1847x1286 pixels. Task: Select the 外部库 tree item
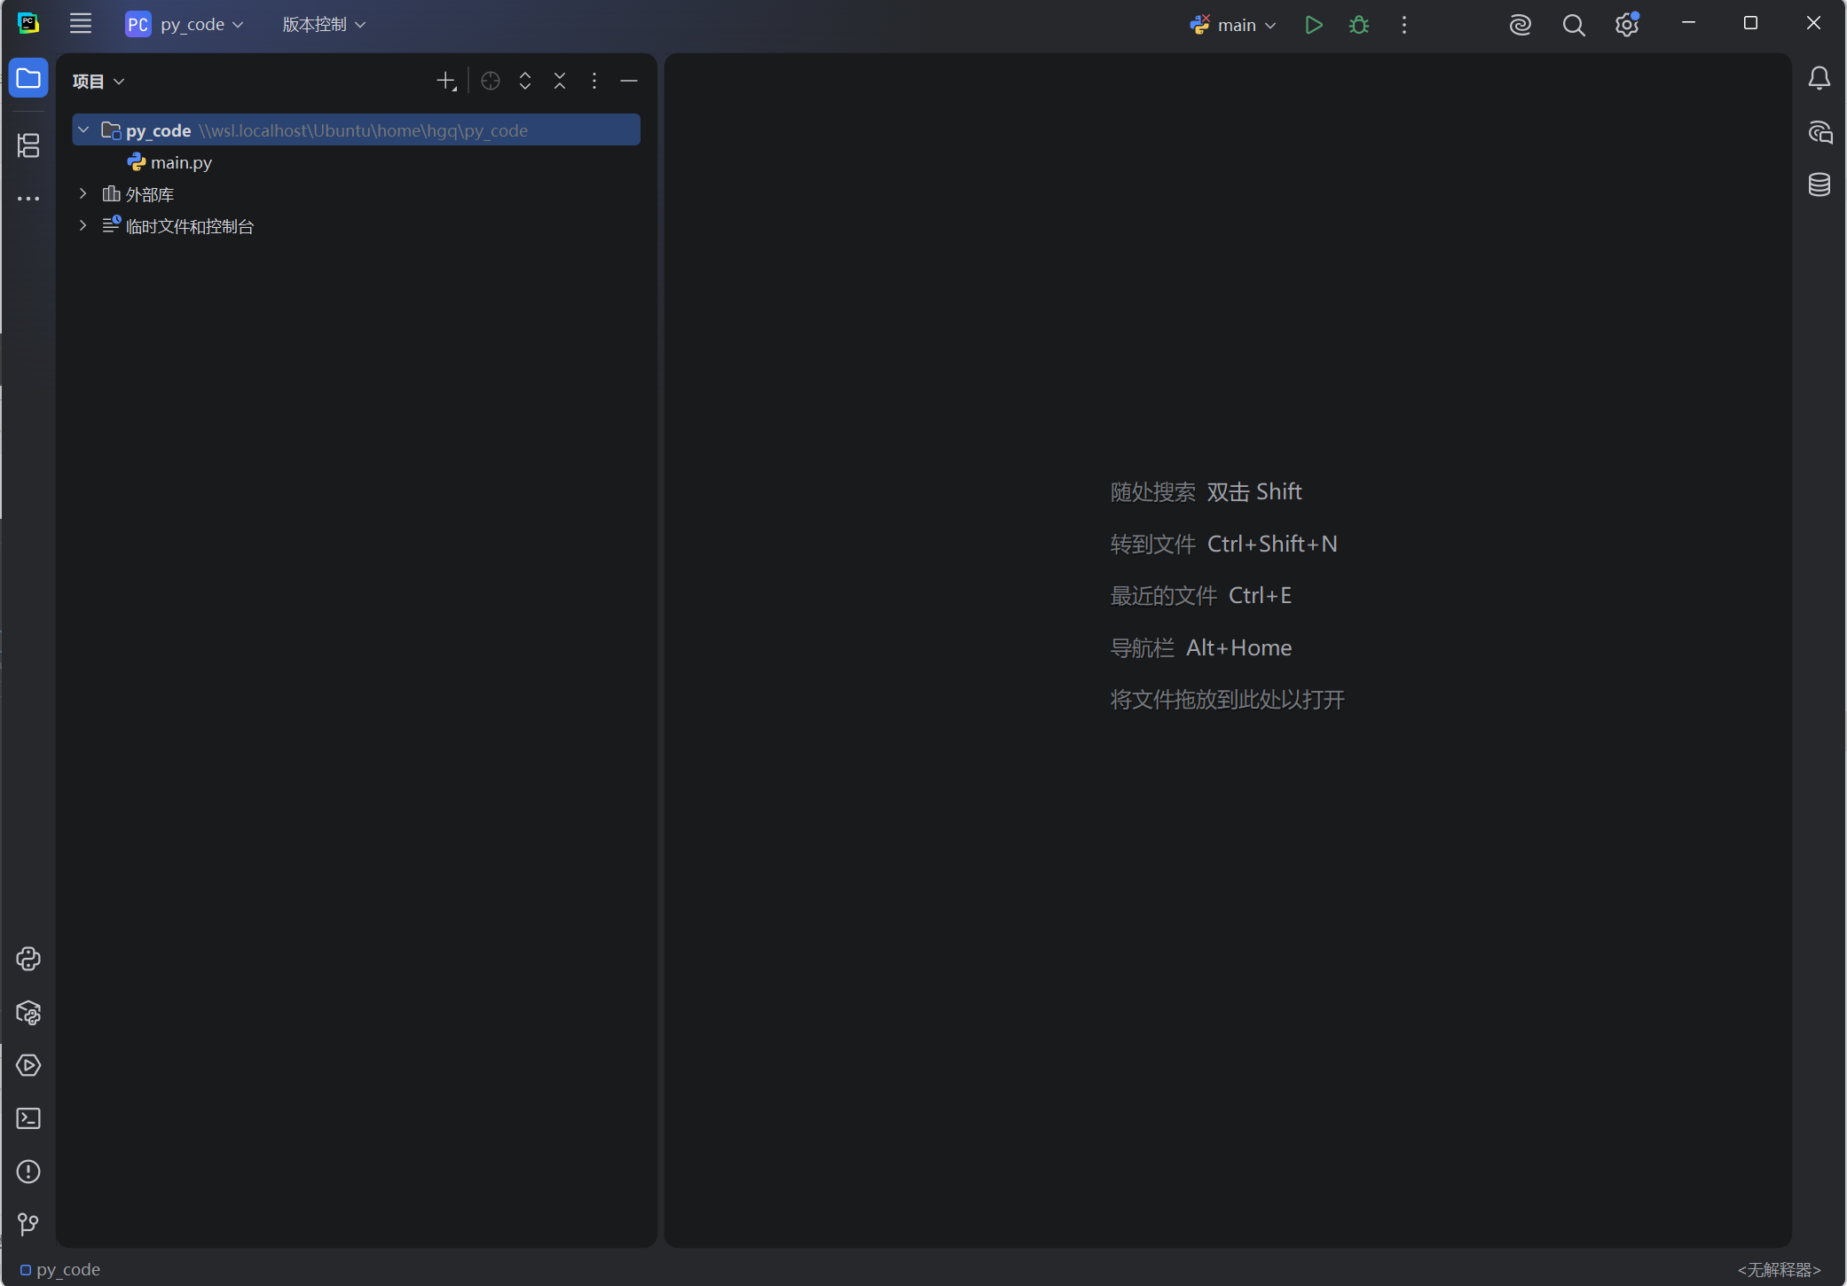(138, 194)
